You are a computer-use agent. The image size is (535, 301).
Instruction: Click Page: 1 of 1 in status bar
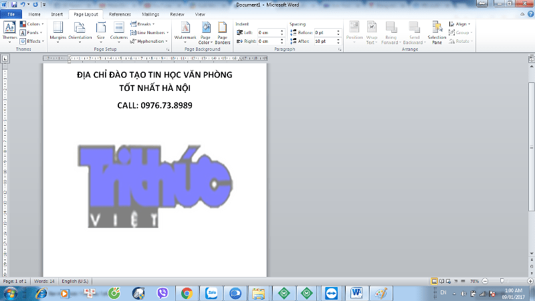tap(15, 281)
